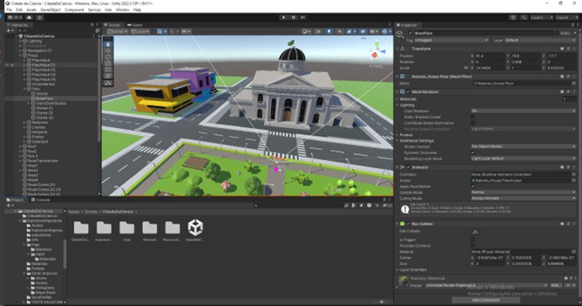Open the Tag dropdown showing Untagged
The height and width of the screenshot is (306, 582).
coord(451,40)
